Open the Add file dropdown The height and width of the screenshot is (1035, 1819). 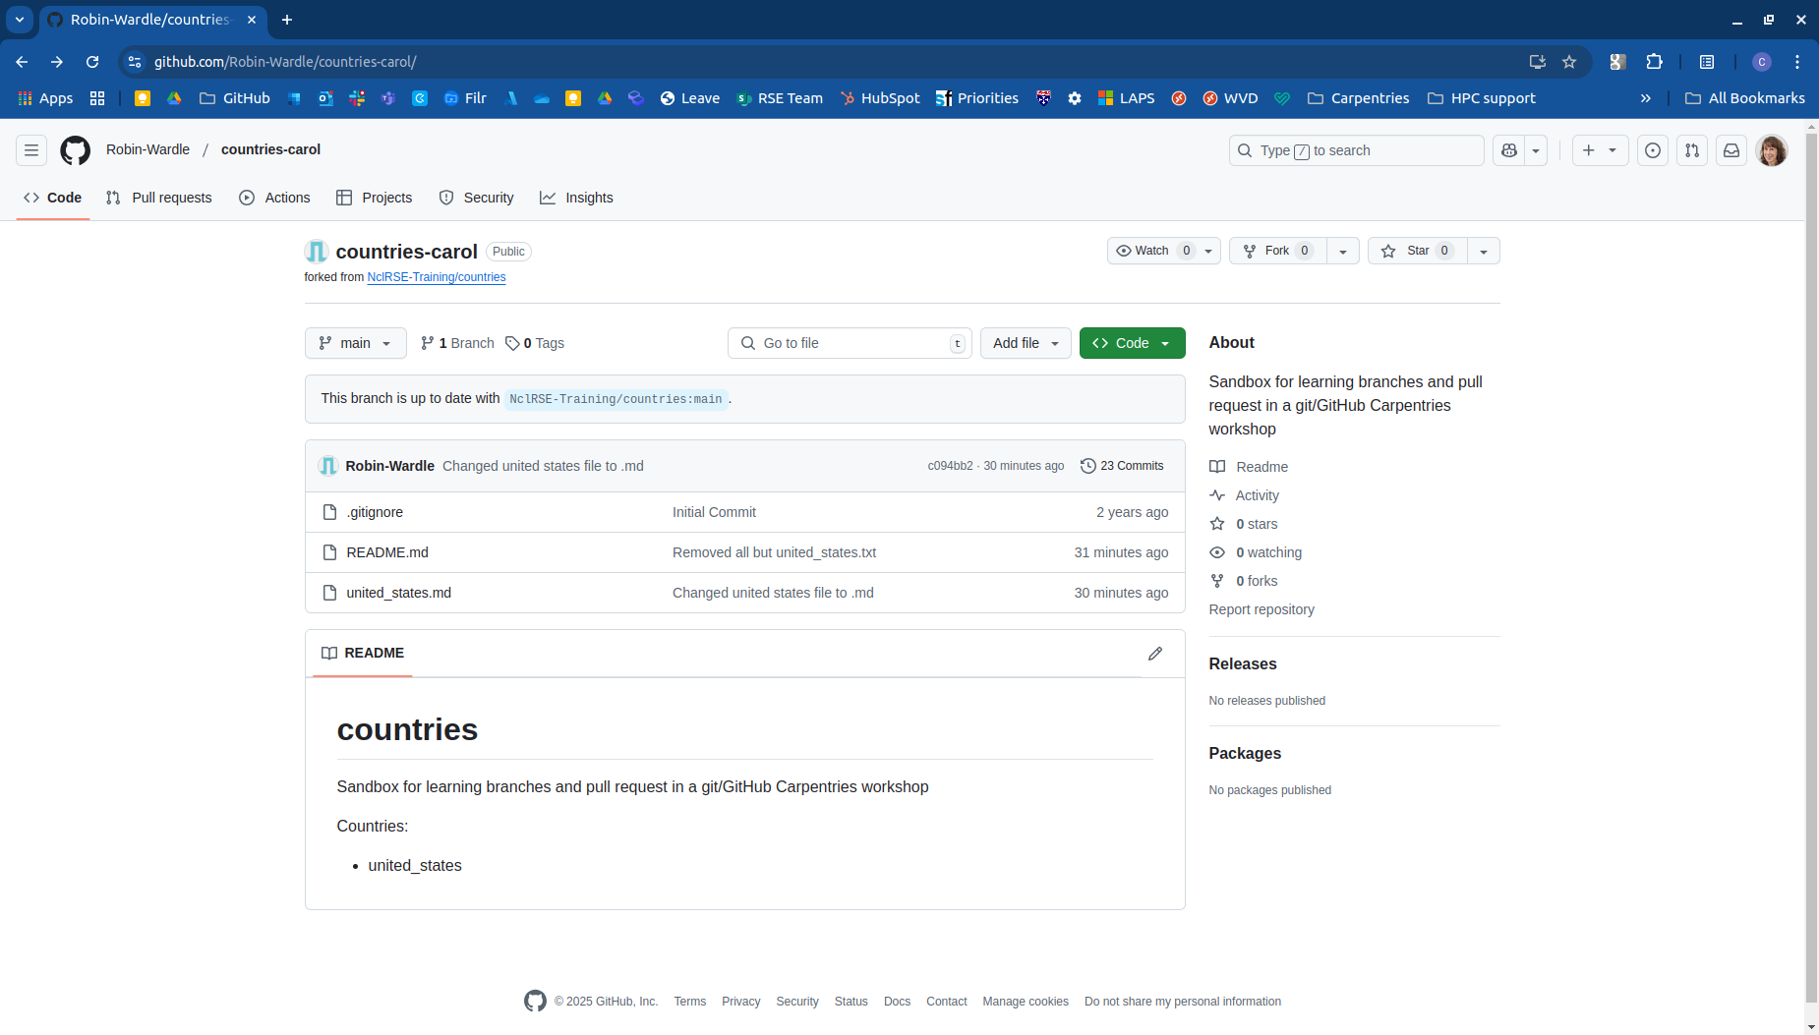click(x=1025, y=343)
